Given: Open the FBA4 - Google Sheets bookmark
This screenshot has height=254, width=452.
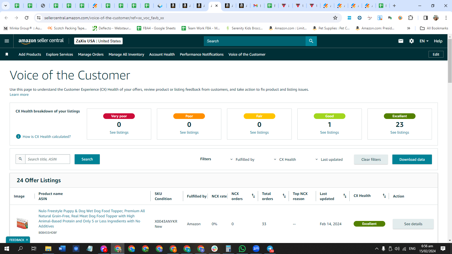Looking at the screenshot, I should [156, 28].
